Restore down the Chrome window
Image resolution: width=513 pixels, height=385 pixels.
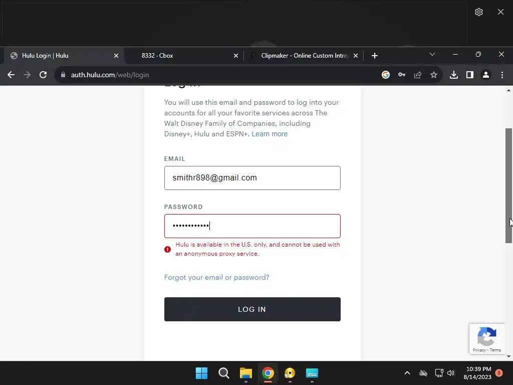pos(478,54)
